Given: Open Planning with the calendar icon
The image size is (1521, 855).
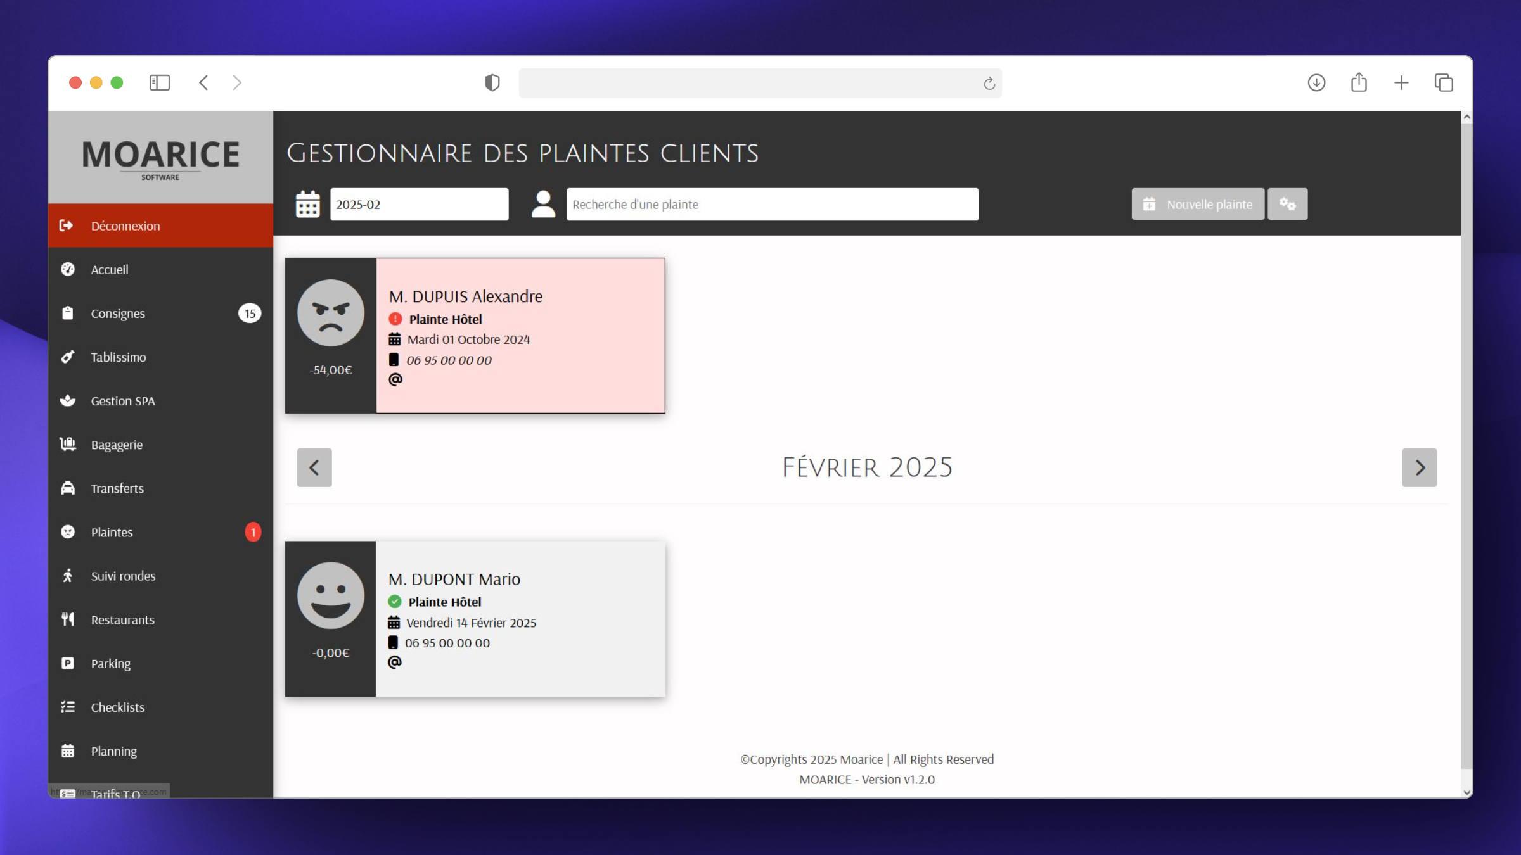Looking at the screenshot, I should [x=68, y=750].
